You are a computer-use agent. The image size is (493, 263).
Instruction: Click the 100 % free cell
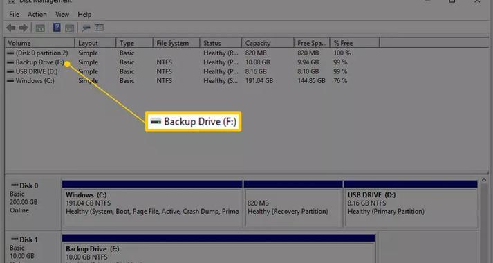click(342, 53)
